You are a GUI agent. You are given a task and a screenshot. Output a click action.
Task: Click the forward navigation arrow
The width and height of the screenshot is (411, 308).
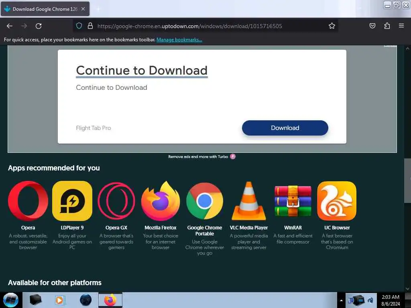pyautogui.click(x=24, y=26)
